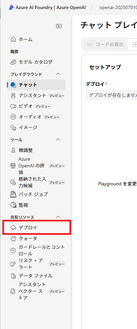Click the image icon beside イメージ
The width and height of the screenshot is (137, 329).
tap(13, 128)
